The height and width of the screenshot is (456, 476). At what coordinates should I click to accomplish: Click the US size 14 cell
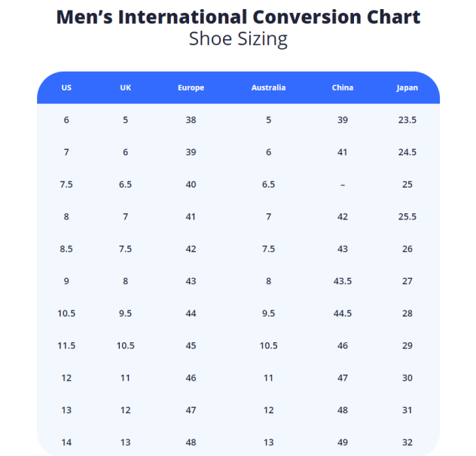click(66, 442)
